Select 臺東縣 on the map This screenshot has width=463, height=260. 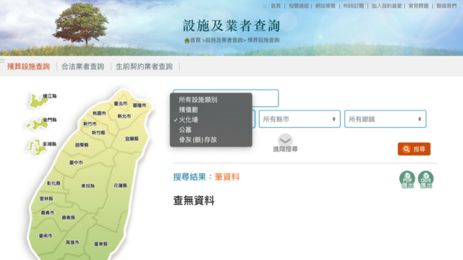pyautogui.click(x=101, y=244)
